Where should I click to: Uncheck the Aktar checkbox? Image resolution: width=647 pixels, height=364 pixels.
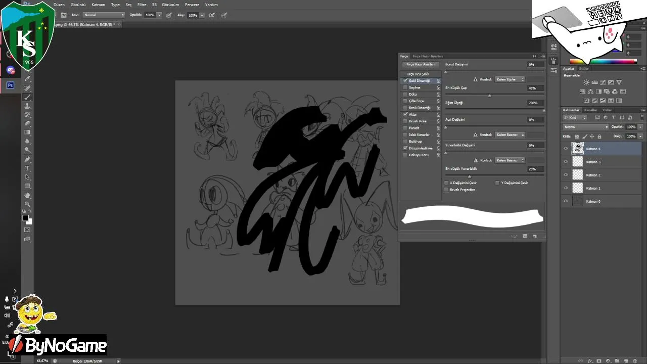pos(405,115)
